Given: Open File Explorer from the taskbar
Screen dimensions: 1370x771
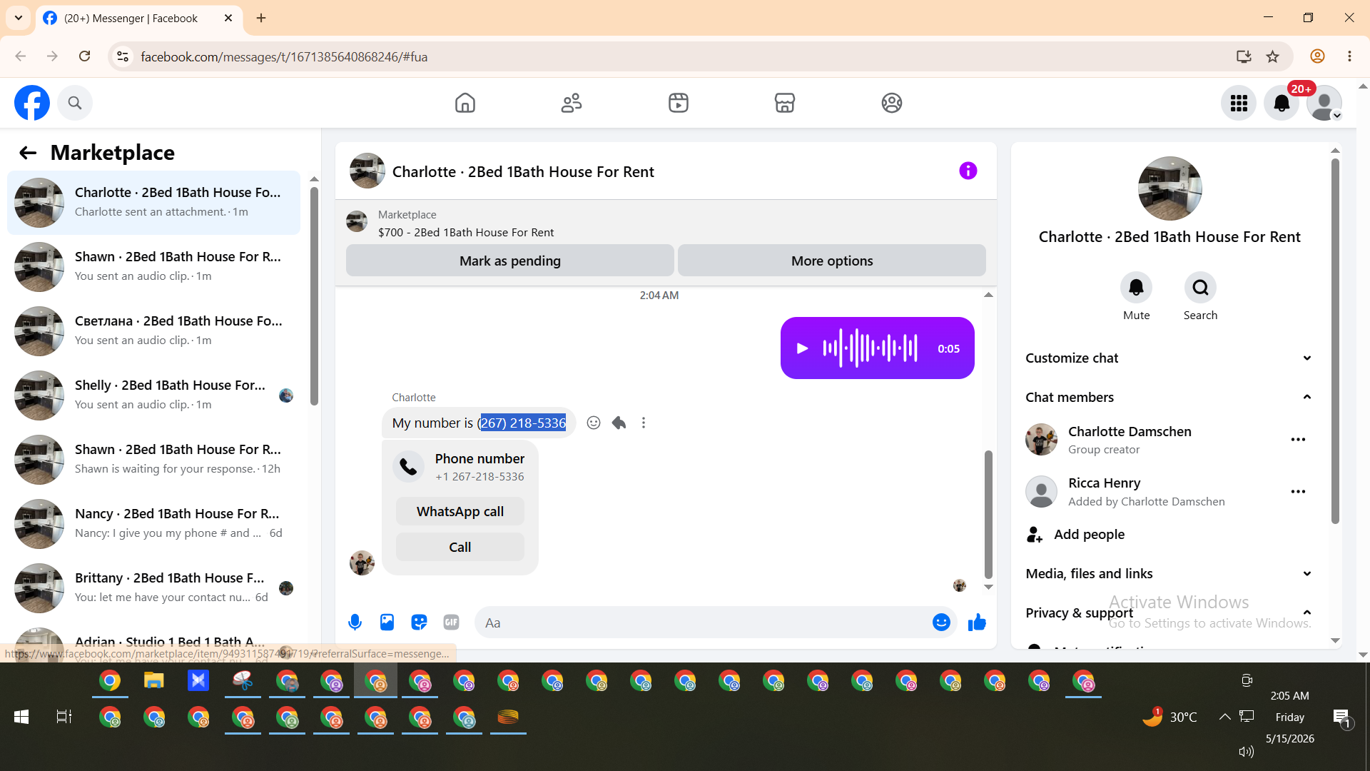Looking at the screenshot, I should click(154, 681).
